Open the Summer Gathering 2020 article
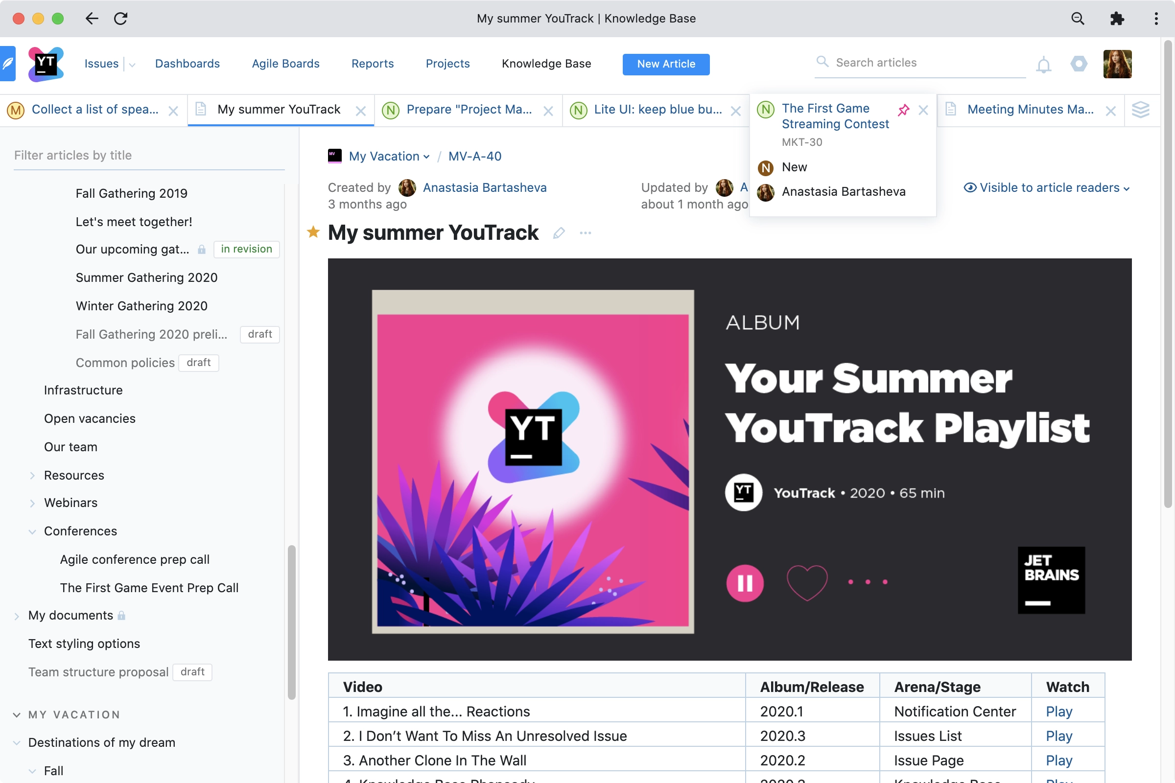 tap(146, 277)
